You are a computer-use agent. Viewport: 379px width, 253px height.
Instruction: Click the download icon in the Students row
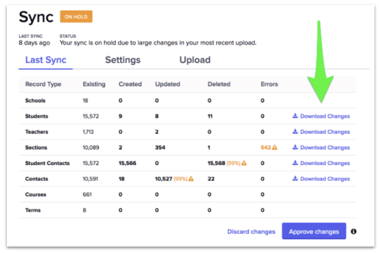pyautogui.click(x=294, y=116)
